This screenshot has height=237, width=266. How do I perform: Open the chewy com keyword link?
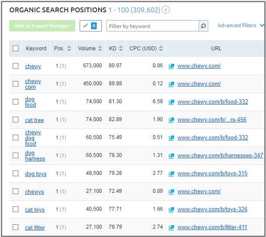pyautogui.click(x=33, y=84)
